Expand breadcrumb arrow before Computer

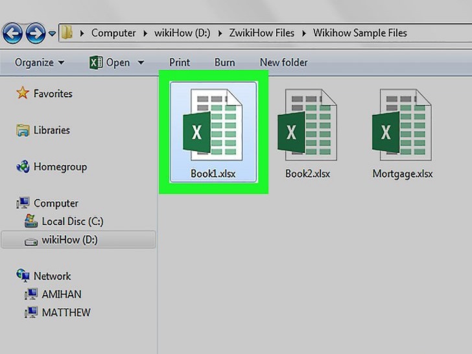pos(82,33)
